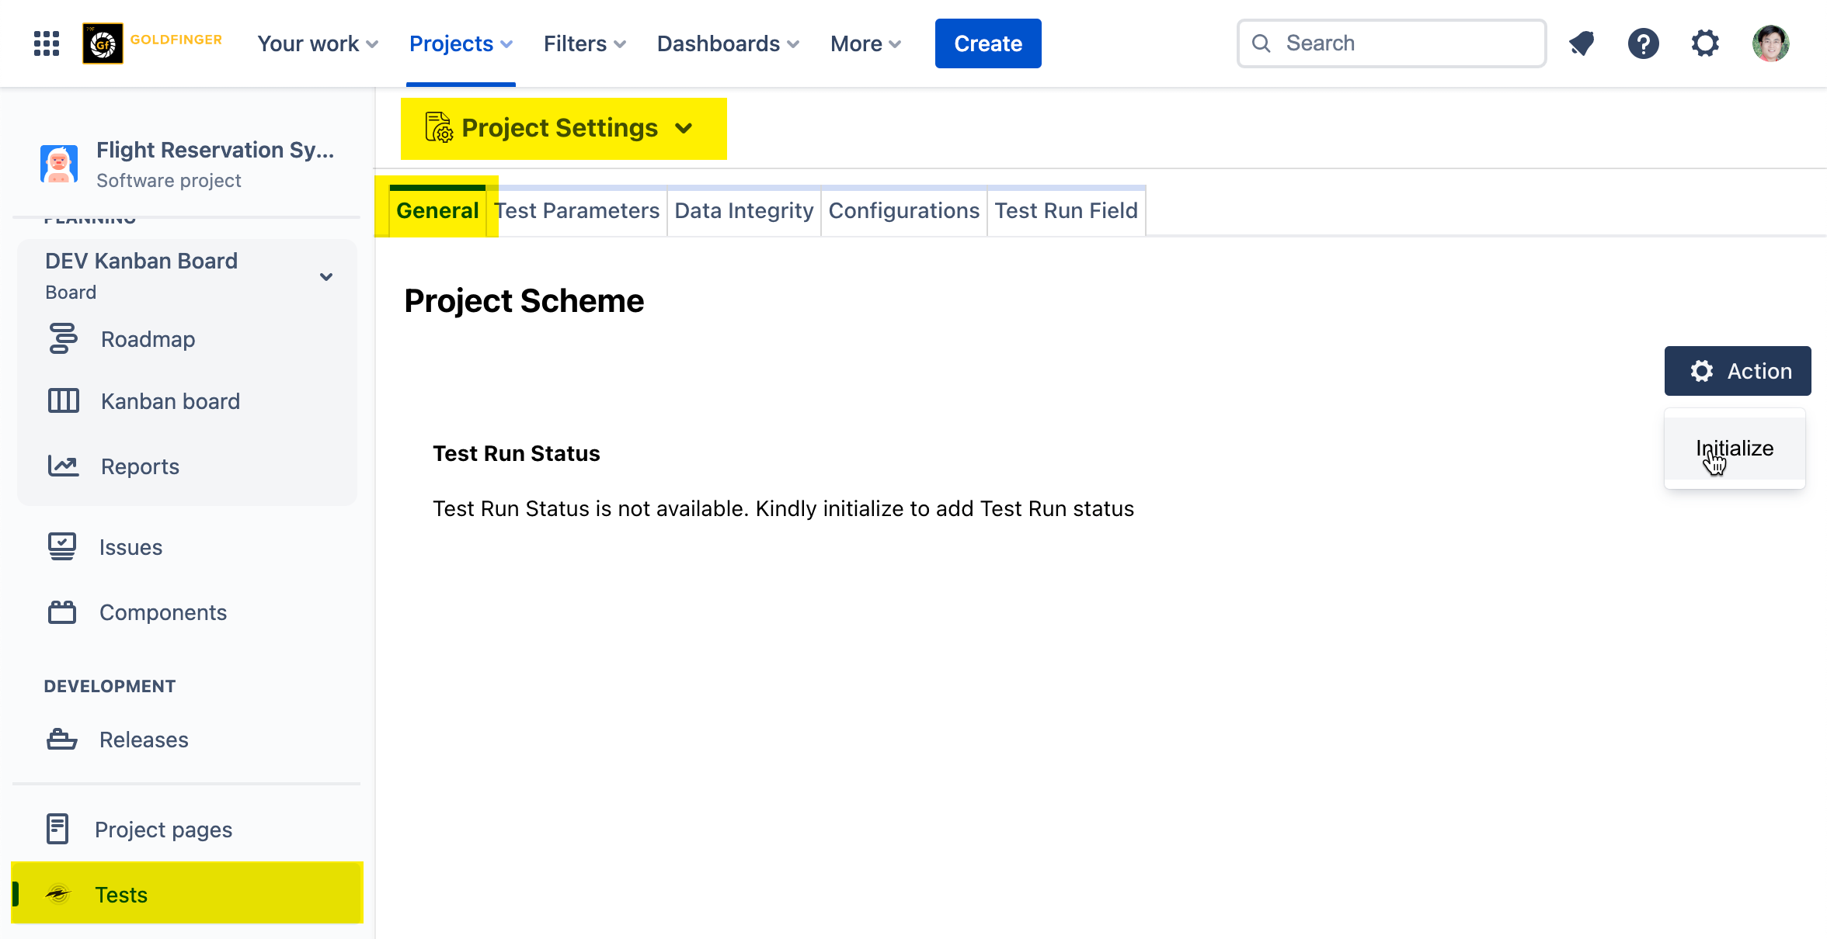This screenshot has height=939, width=1827.
Task: Collapse the DEV Kanban Board chevron
Action: point(326,277)
